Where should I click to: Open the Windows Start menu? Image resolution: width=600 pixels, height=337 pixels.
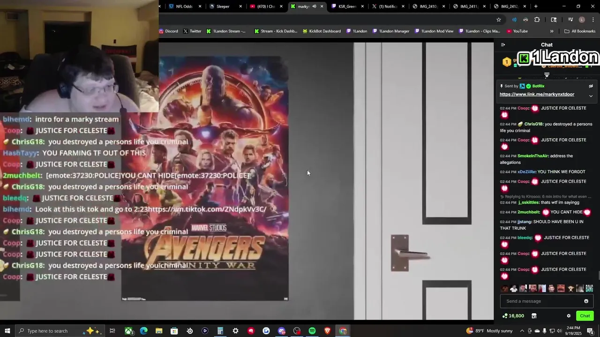[7, 331]
